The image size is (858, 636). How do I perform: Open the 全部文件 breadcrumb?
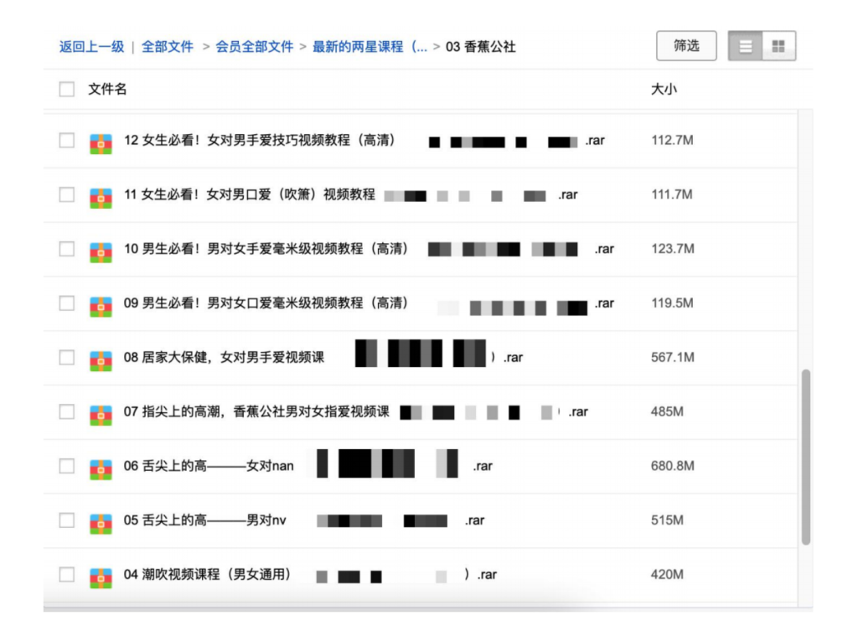click(168, 47)
